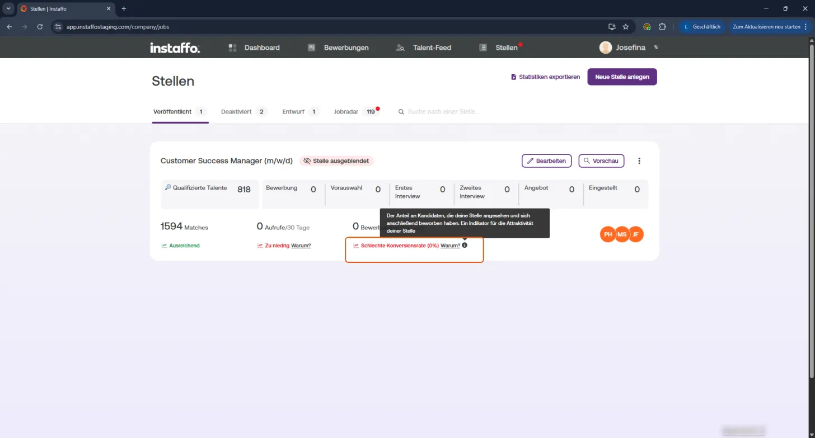Go back with the browser back arrow
The image size is (815, 438).
point(10,26)
